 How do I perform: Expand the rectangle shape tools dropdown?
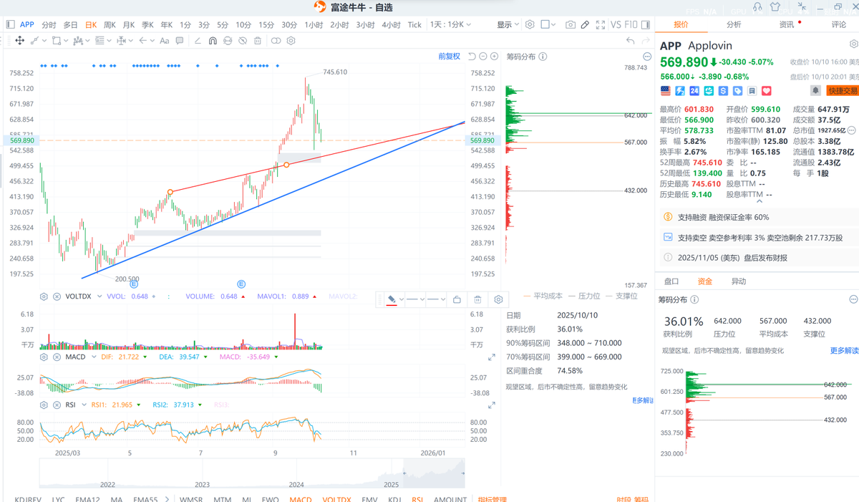[66, 41]
